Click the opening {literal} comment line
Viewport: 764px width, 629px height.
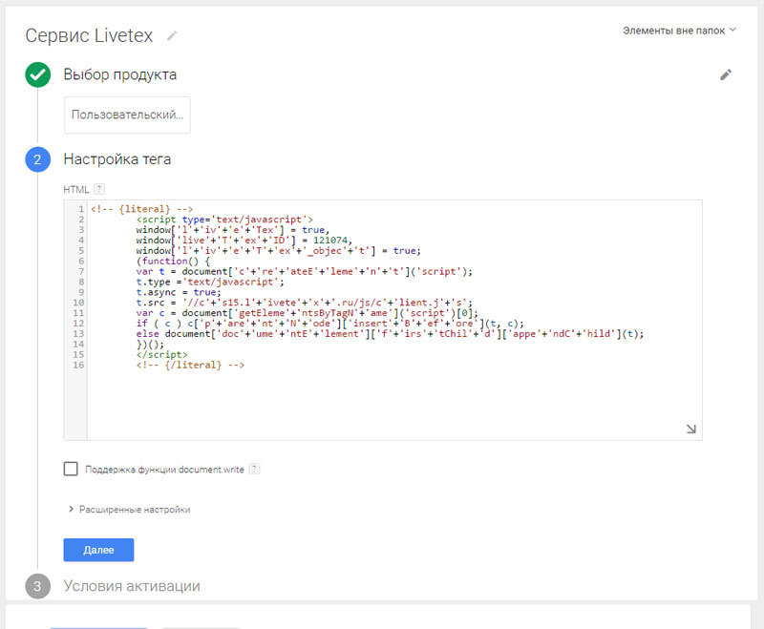[141, 209]
